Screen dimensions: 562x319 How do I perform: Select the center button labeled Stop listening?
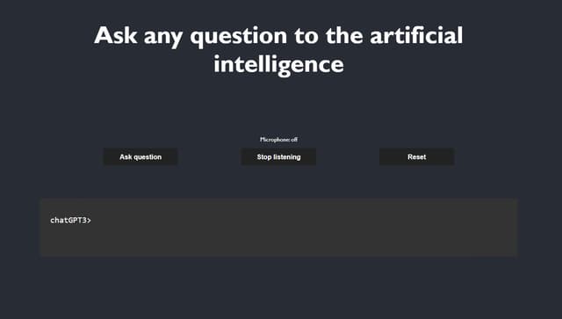[278, 156]
